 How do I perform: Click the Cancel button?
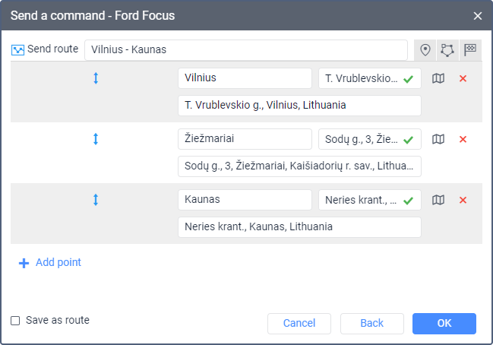[299, 324]
